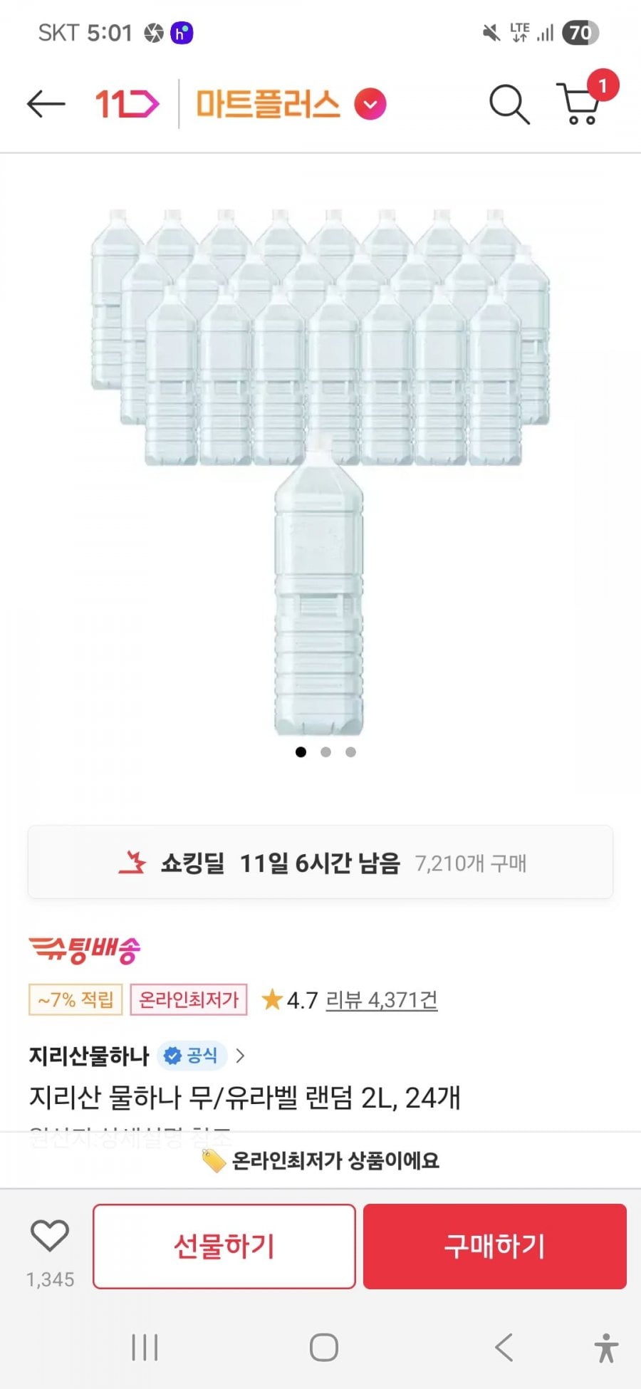The height and width of the screenshot is (1389, 641).
Task: Select the second image indicator dot
Action: (325, 752)
